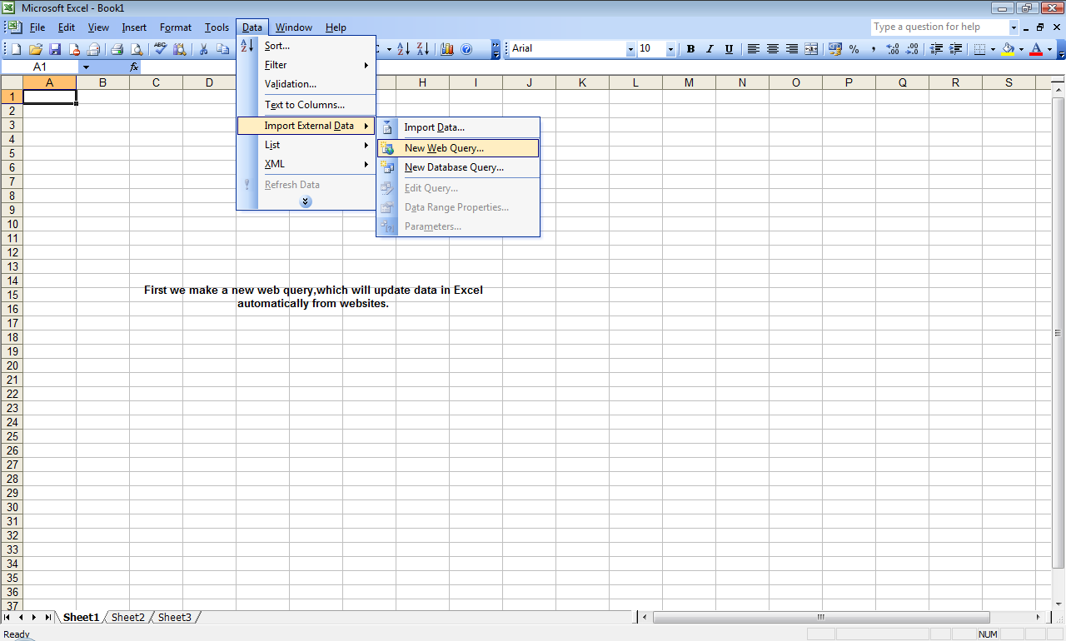This screenshot has height=641, width=1066.
Task: Open the font size dropdown
Action: (x=670, y=48)
